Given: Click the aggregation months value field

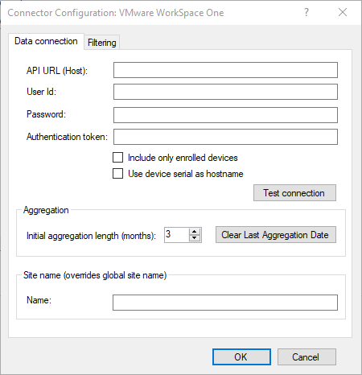Looking at the screenshot, I should (x=177, y=235).
